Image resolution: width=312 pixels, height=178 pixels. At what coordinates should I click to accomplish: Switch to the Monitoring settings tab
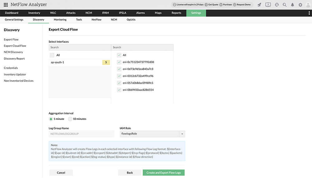[60, 20]
